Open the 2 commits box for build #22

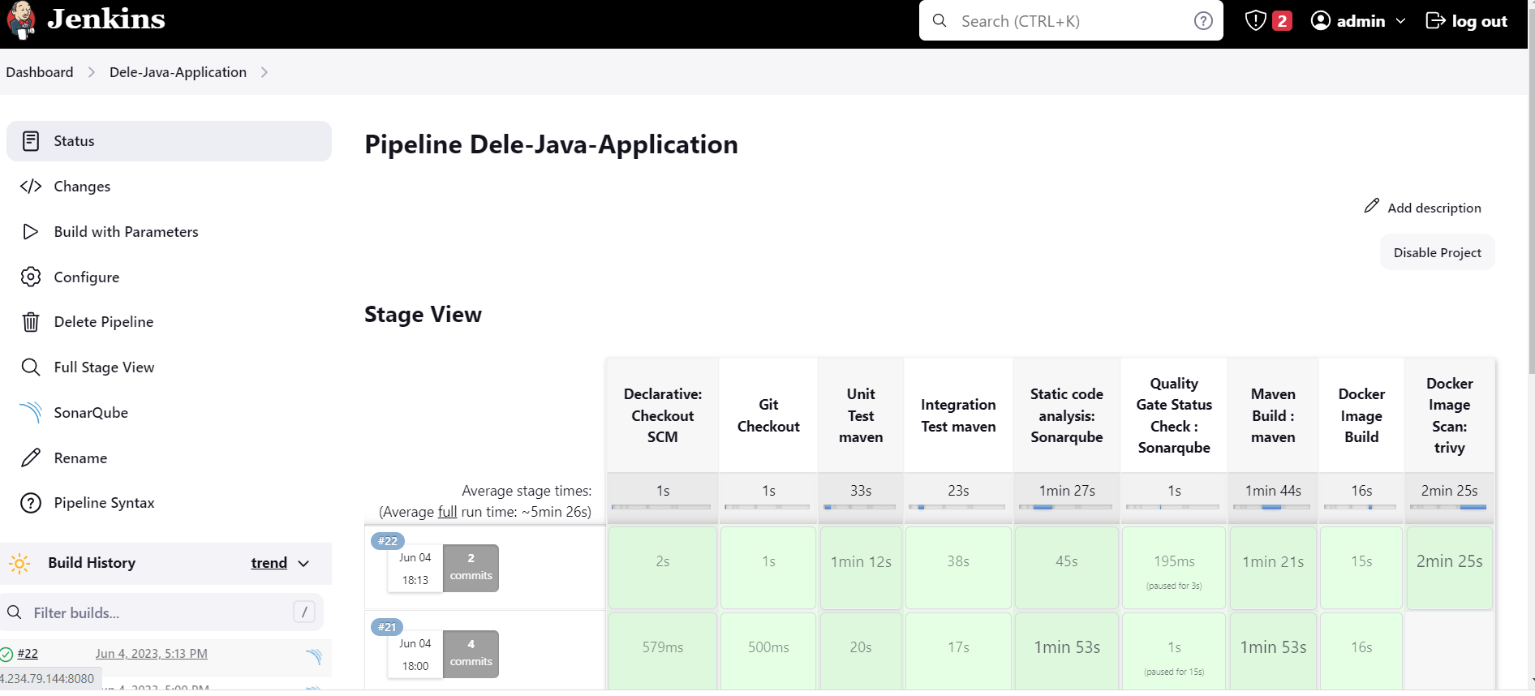click(471, 567)
